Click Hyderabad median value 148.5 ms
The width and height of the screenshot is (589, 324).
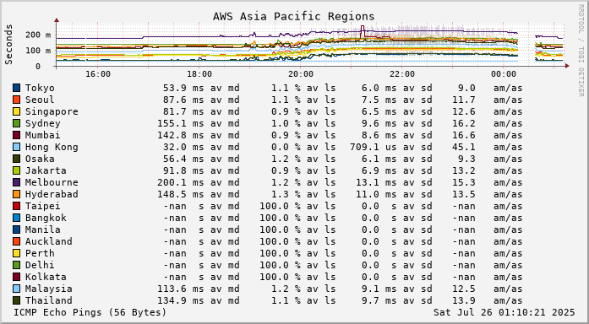[180, 194]
